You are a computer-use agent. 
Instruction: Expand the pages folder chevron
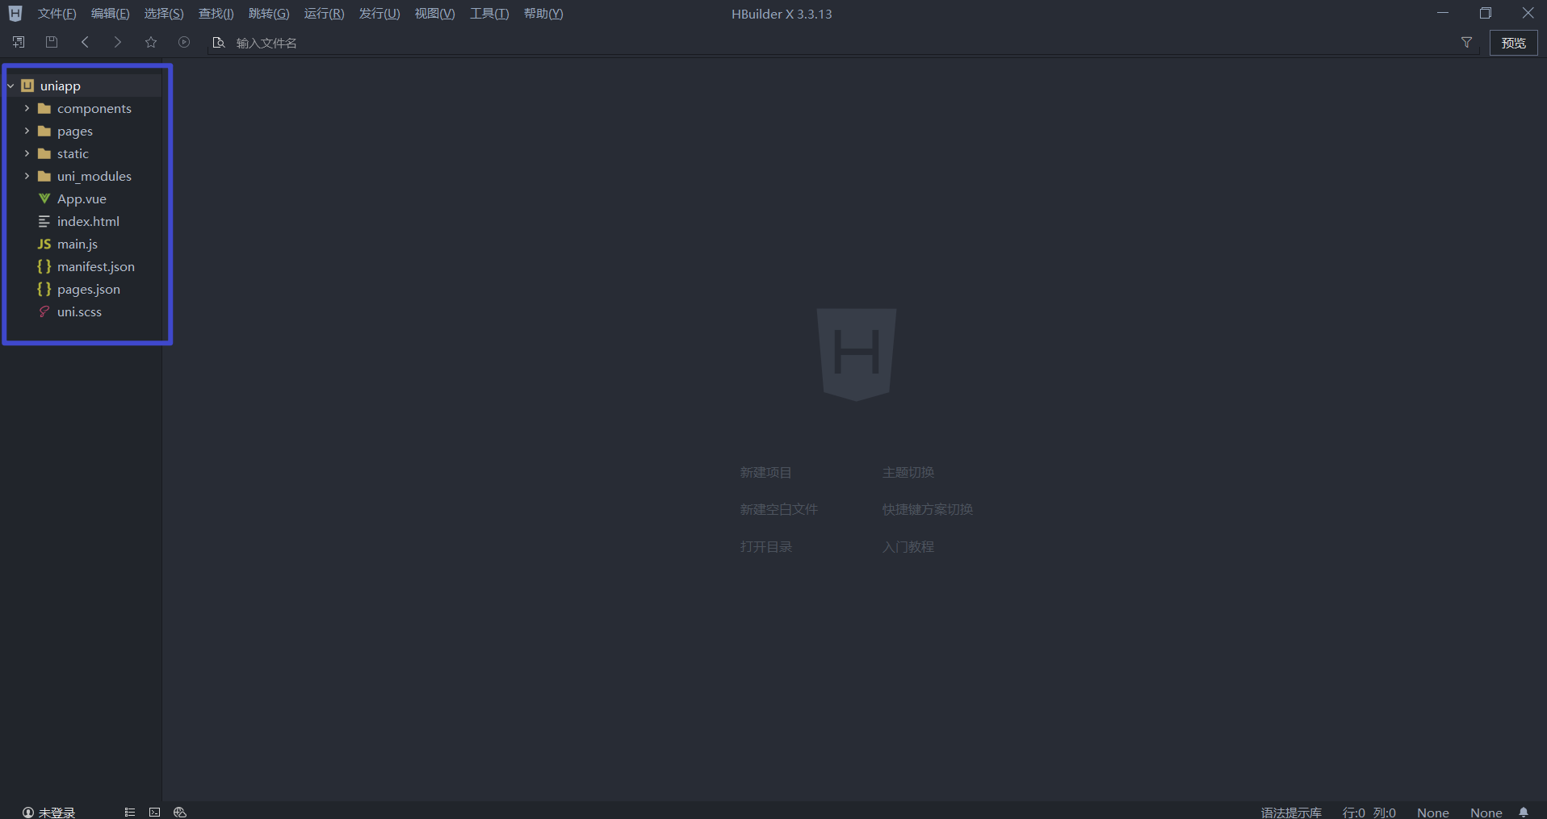click(27, 131)
